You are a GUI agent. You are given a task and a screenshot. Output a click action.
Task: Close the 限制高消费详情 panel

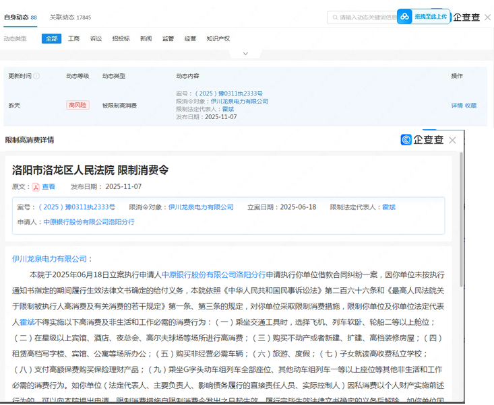(452, 140)
